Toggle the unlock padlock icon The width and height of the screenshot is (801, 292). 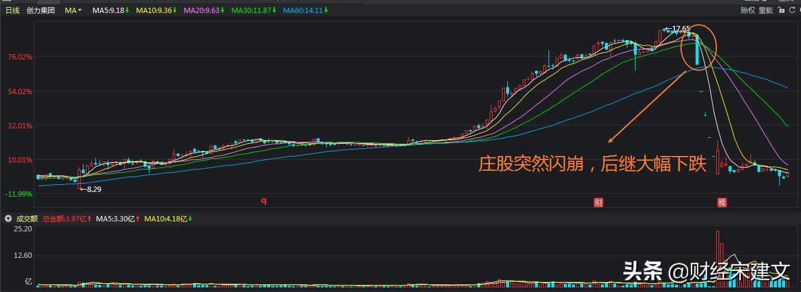point(782,11)
